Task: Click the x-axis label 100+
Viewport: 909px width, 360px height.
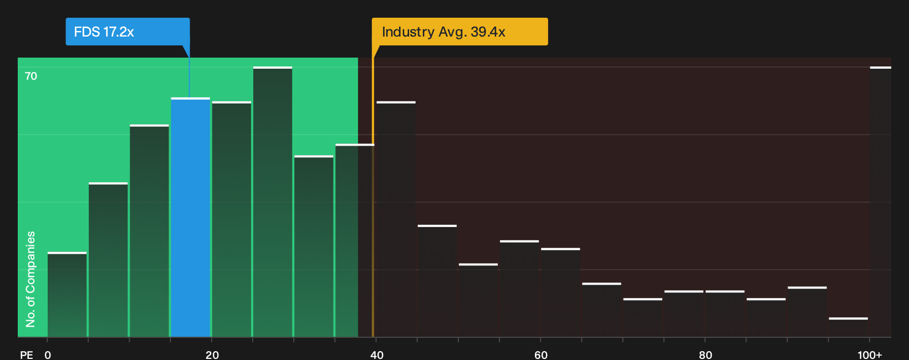Action: [870, 354]
